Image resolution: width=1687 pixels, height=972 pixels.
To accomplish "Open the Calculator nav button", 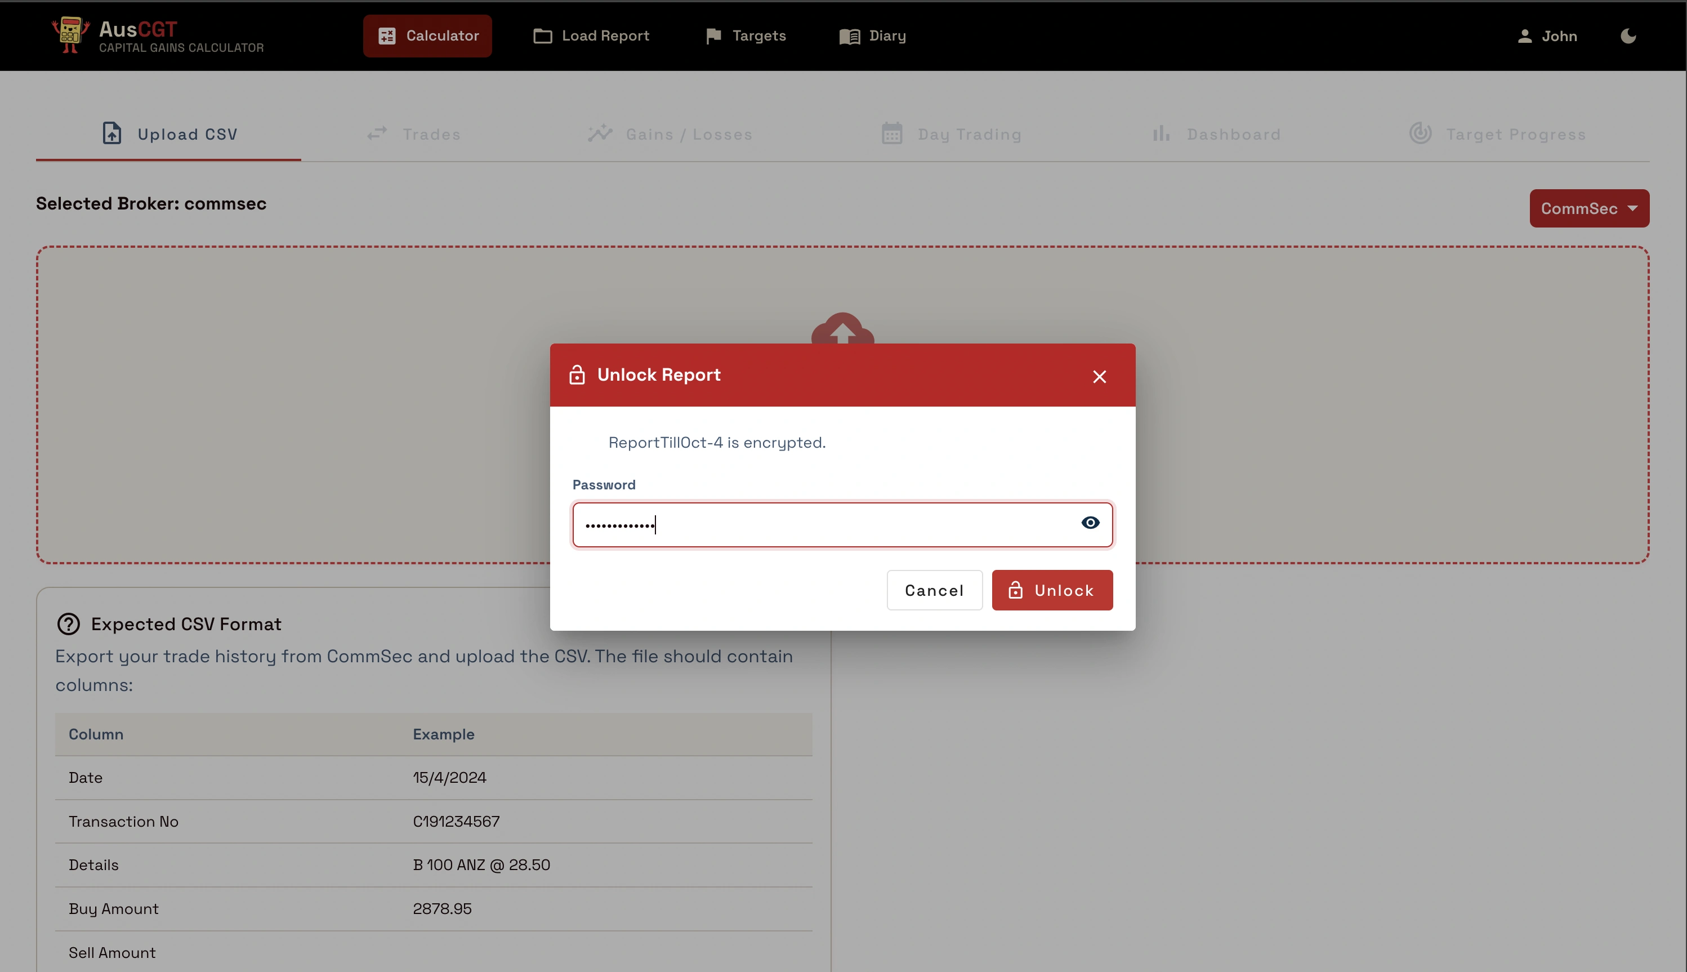I will (427, 36).
